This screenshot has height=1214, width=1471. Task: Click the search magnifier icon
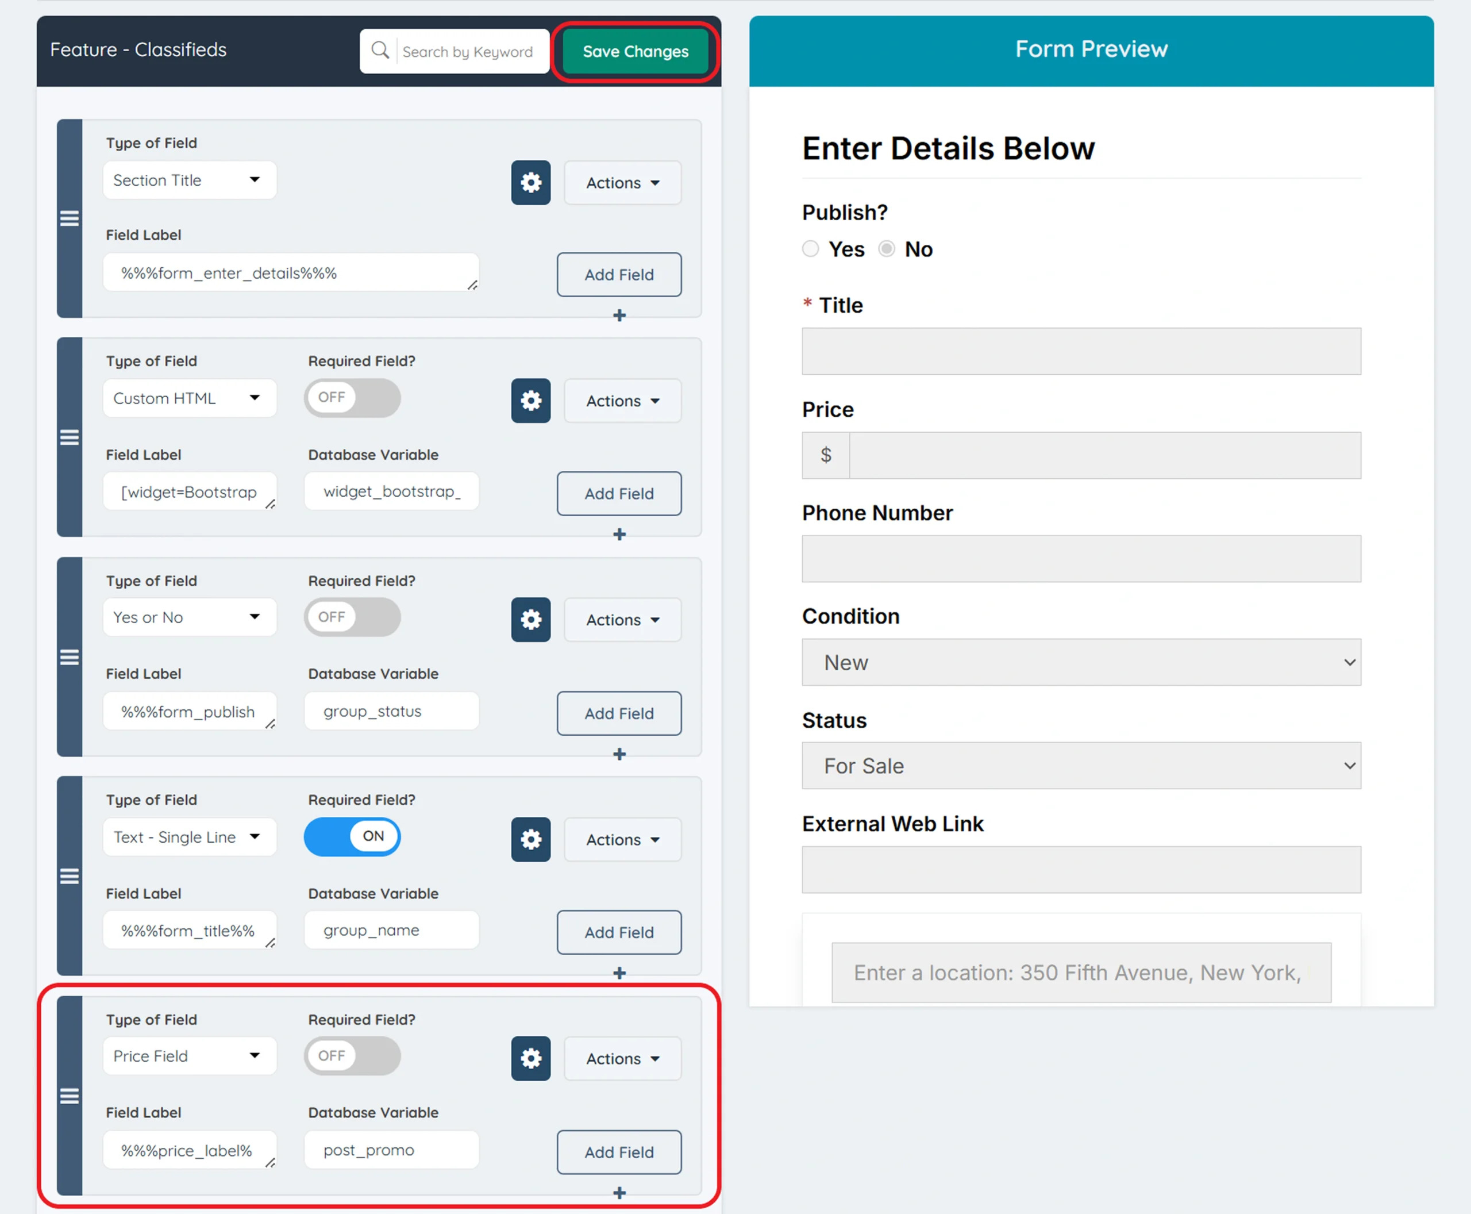380,51
